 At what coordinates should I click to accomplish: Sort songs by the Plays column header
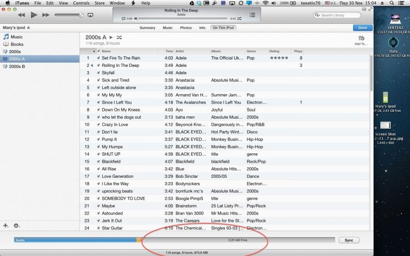point(298,51)
